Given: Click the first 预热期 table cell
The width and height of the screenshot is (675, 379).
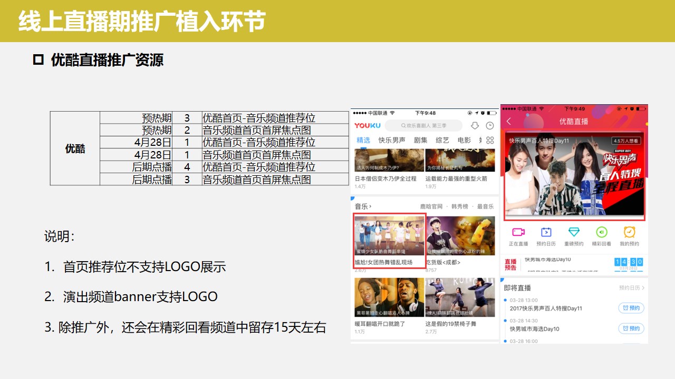Looking at the screenshot, I should (136, 118).
